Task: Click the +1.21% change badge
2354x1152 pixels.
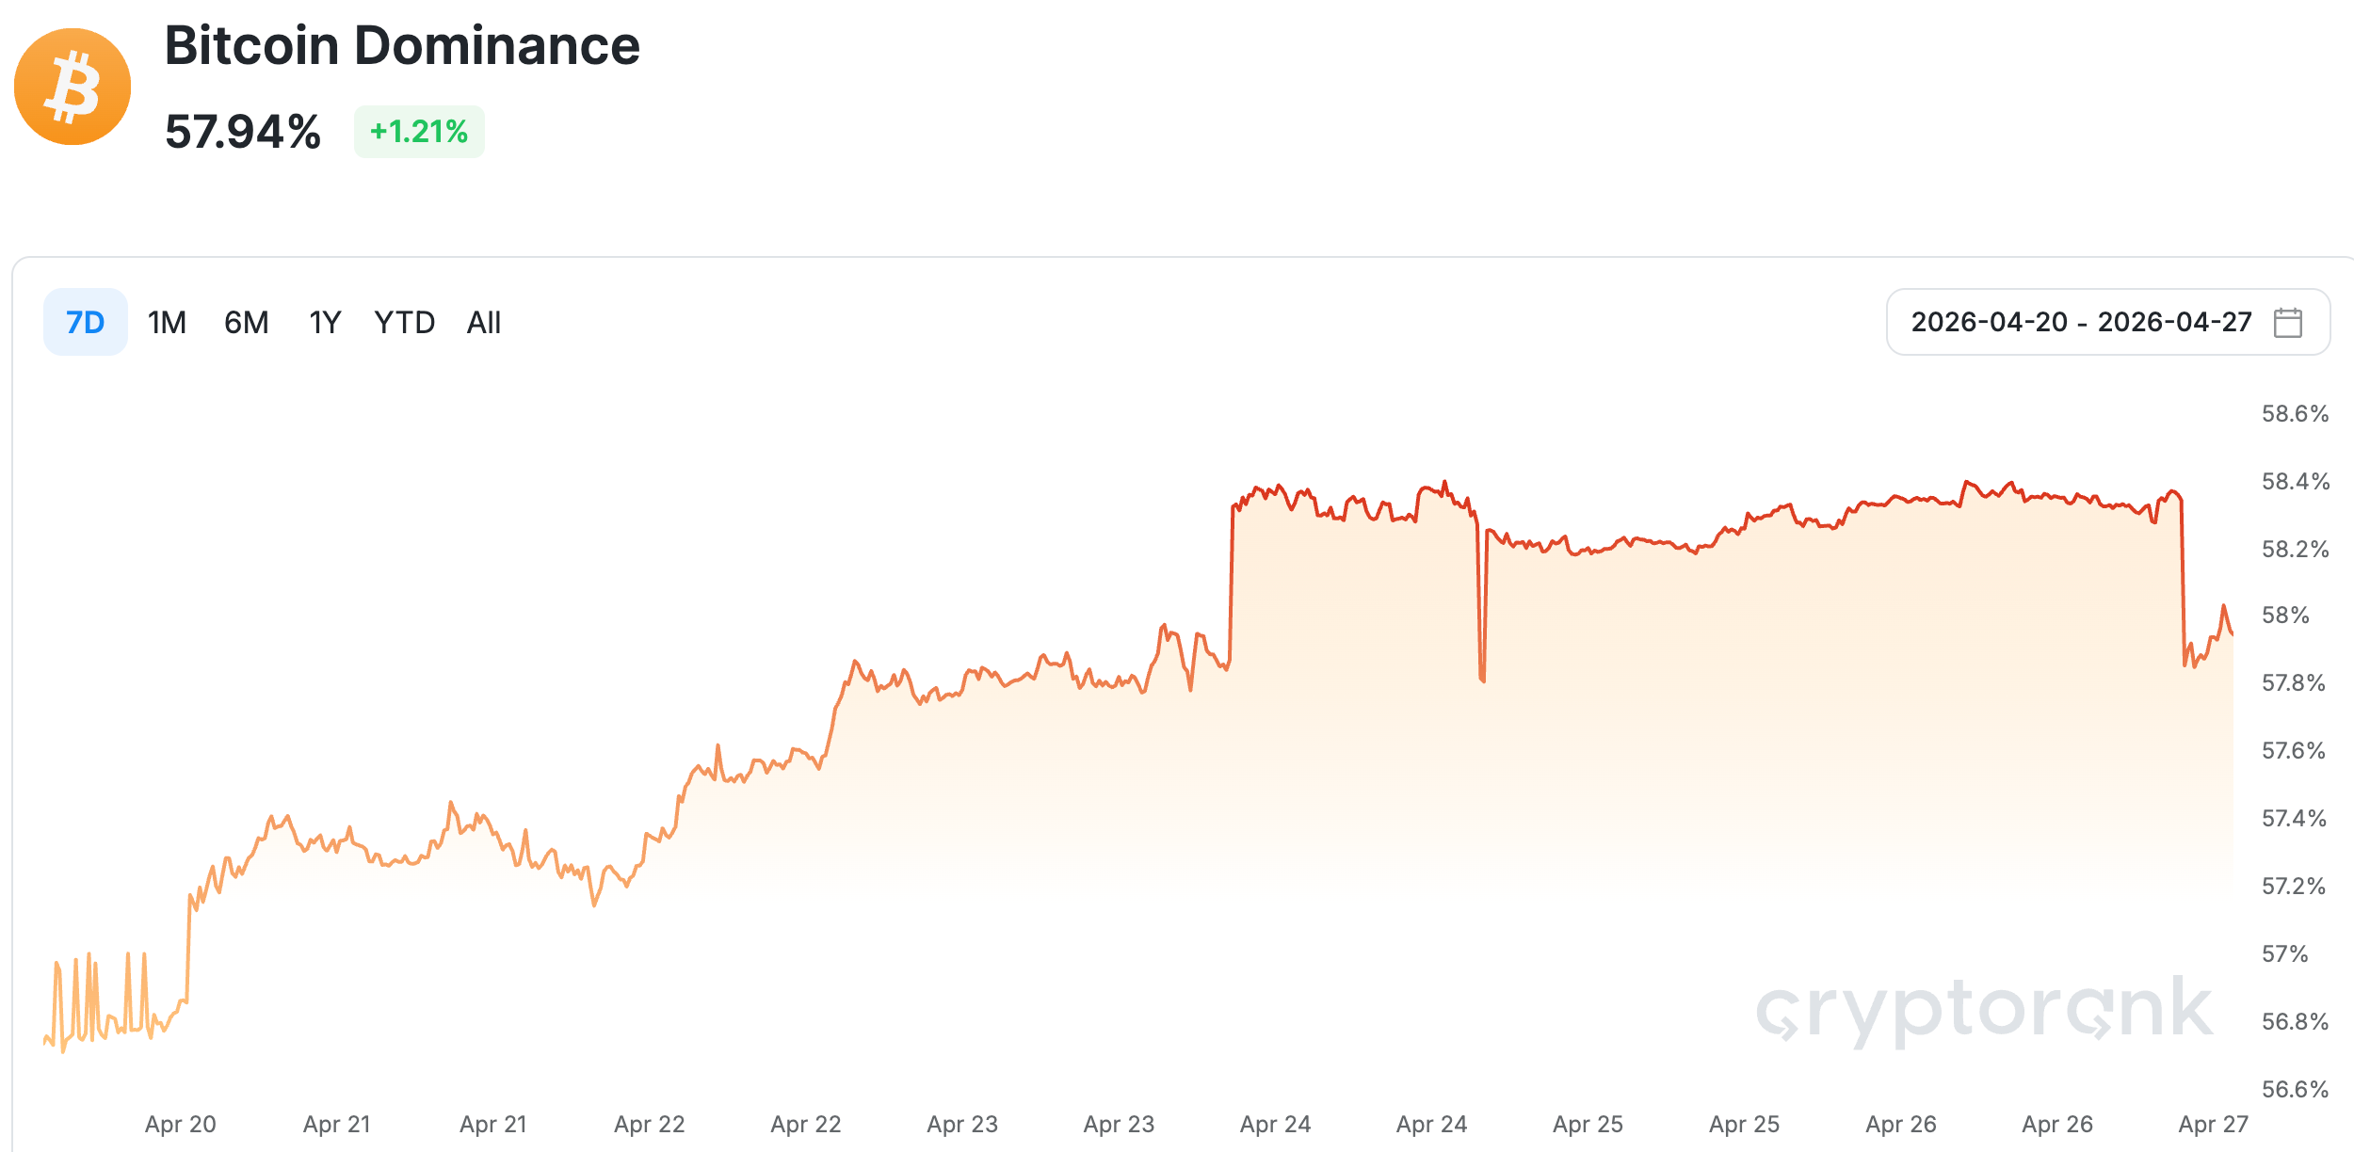Action: click(x=419, y=132)
